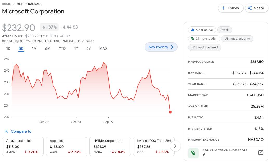Screen dimensions: 269x162
Task: Open the Disclaimer link
Action: tap(86, 41)
